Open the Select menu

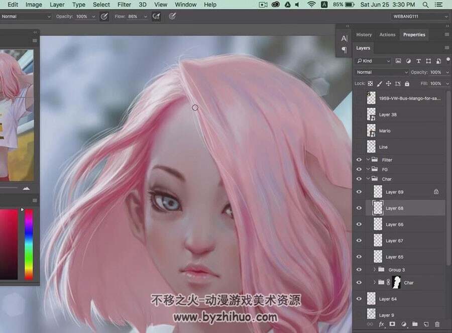pos(101,5)
